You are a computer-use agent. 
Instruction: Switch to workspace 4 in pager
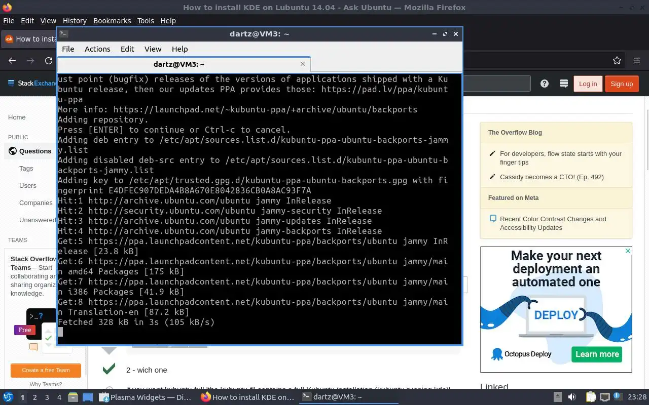(59, 397)
